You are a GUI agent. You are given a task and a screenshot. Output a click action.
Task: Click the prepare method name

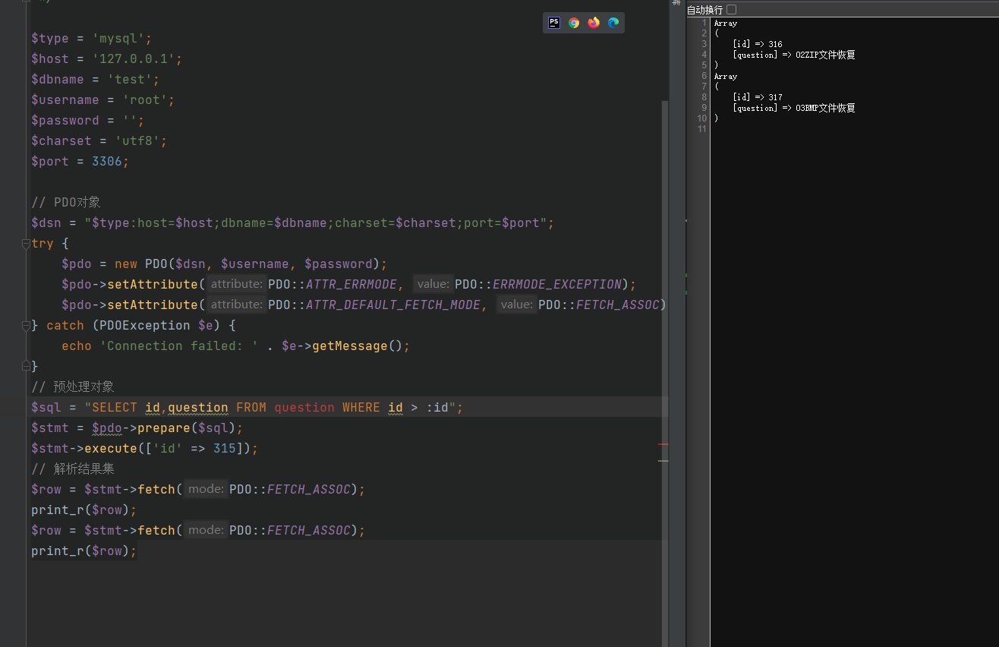(x=164, y=428)
